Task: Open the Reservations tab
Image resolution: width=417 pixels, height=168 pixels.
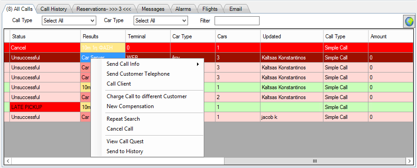Action: click(x=104, y=9)
